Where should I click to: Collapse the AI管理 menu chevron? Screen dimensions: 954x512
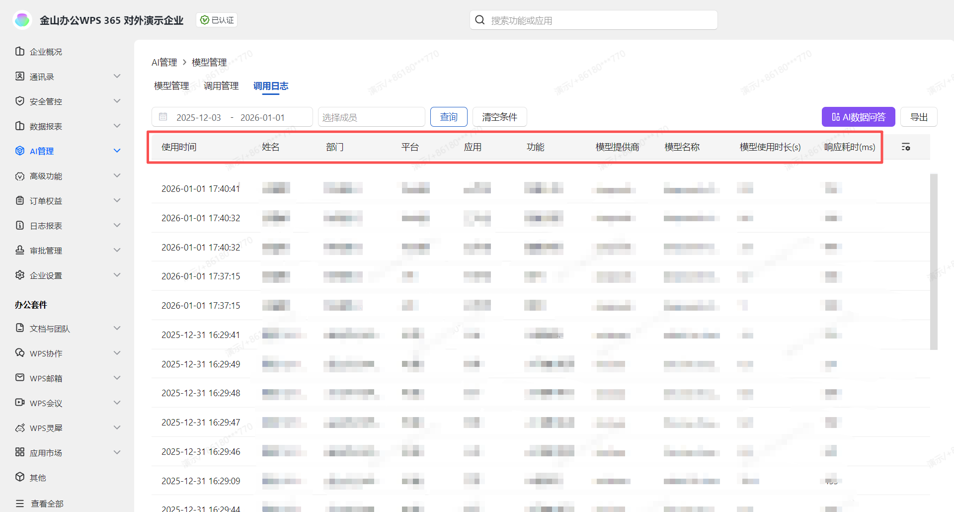tap(117, 151)
